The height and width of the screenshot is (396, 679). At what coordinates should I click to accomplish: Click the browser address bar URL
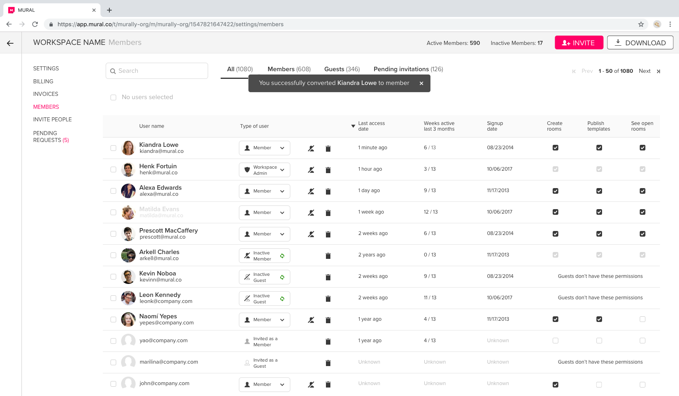click(x=170, y=24)
